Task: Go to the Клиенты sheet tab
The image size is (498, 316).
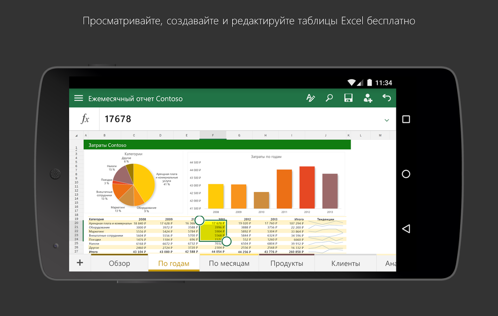Action: click(345, 263)
